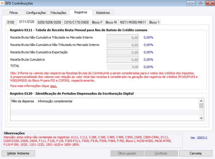Click the Cancelar button
This screenshot has height=159, width=215.
[196, 153]
